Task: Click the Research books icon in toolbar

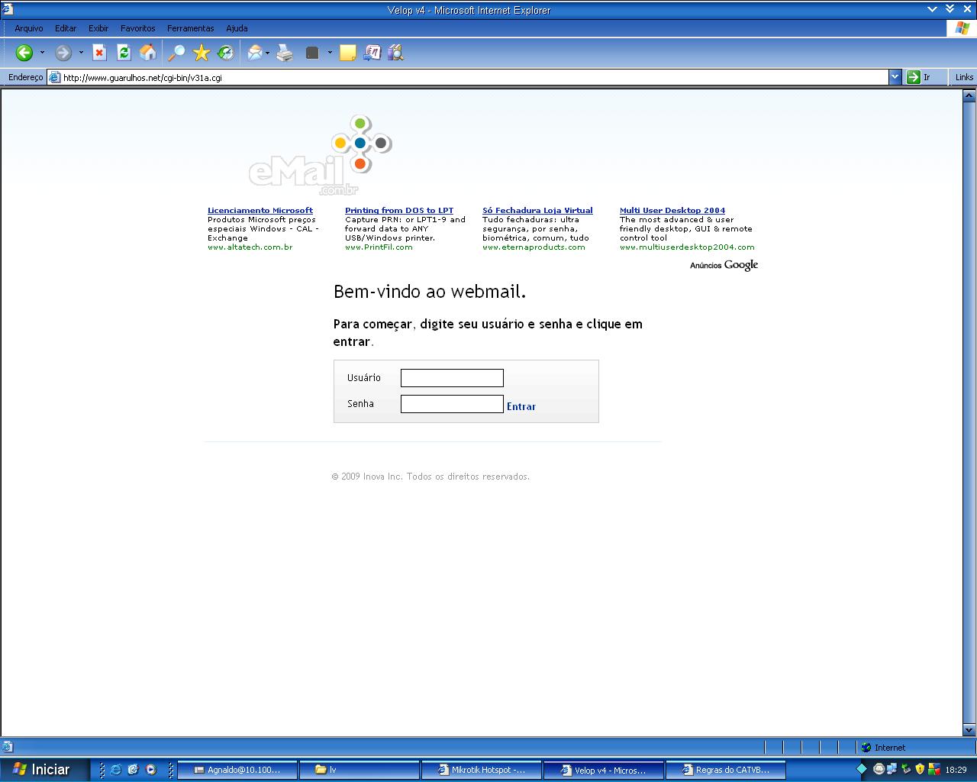Action: pyautogui.click(x=395, y=53)
